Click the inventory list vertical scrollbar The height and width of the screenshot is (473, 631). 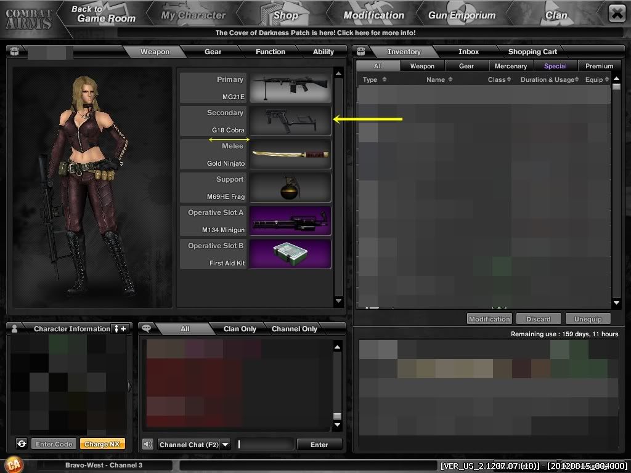coord(616,191)
